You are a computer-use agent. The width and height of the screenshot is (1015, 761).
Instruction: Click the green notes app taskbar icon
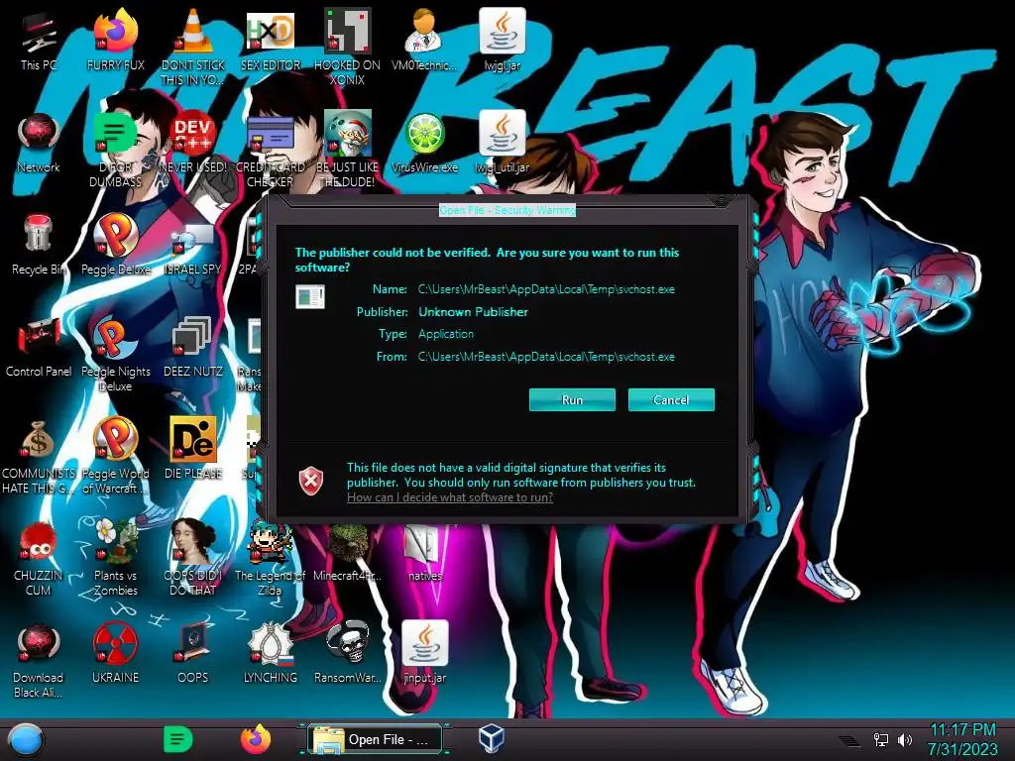point(178,739)
